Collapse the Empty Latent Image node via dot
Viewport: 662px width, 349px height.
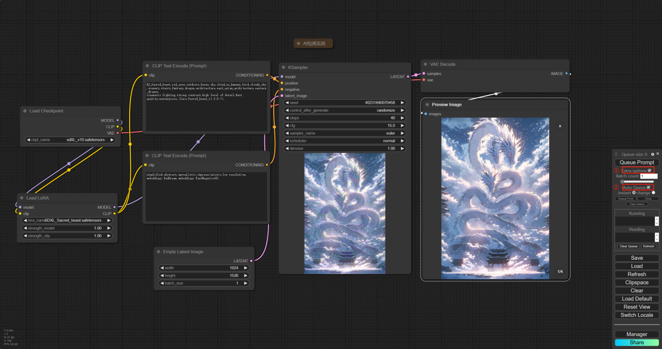click(x=158, y=251)
